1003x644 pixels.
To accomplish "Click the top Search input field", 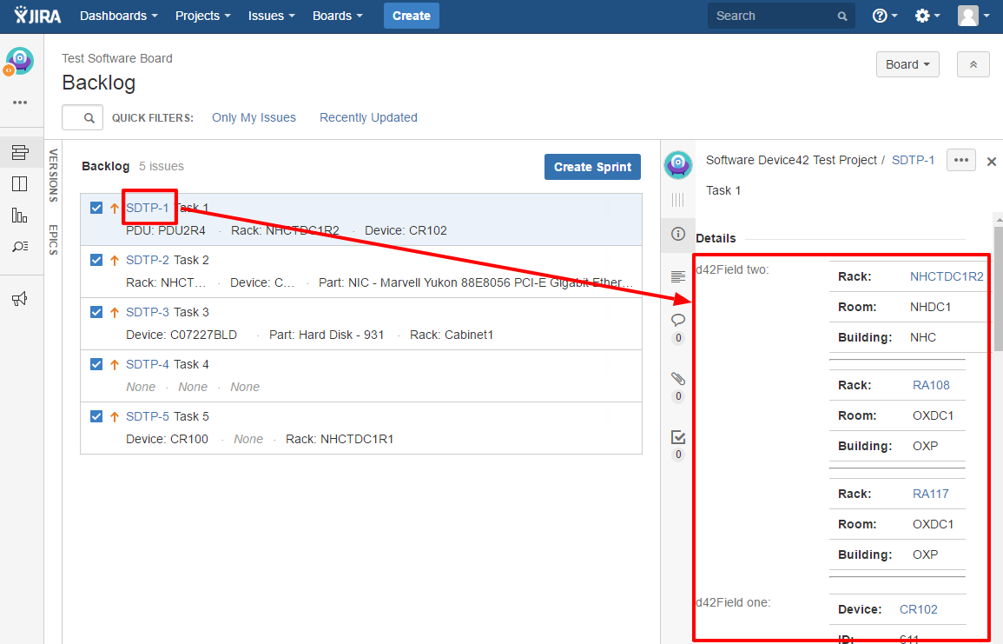I will 773,16.
